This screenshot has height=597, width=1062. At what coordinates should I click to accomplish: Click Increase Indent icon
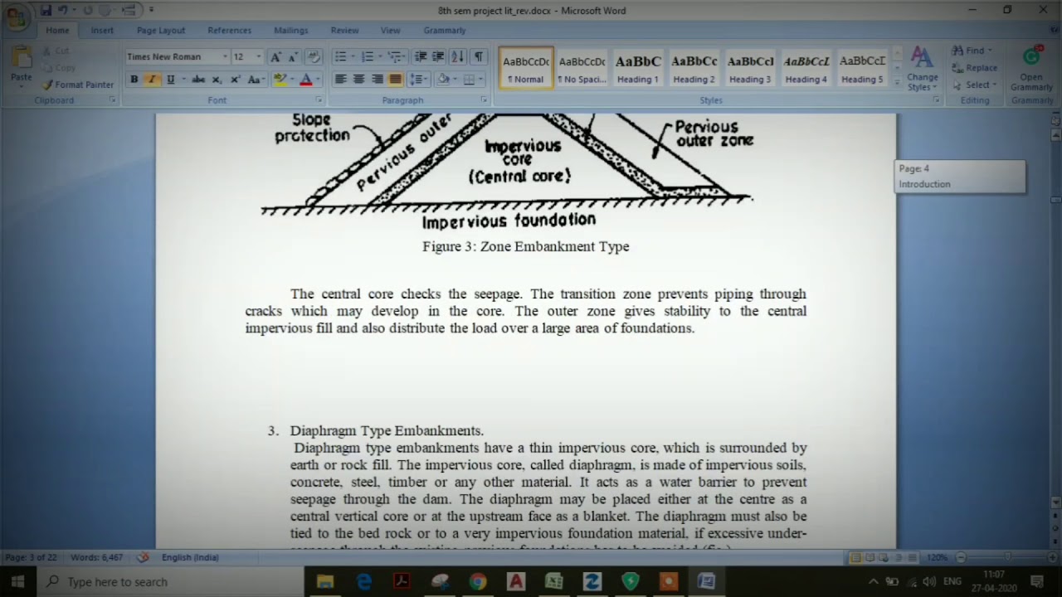tap(438, 56)
